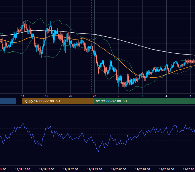Click the 0 hour label on upper axis
Viewport: 195px width, 172px height.
(x=118, y=96)
